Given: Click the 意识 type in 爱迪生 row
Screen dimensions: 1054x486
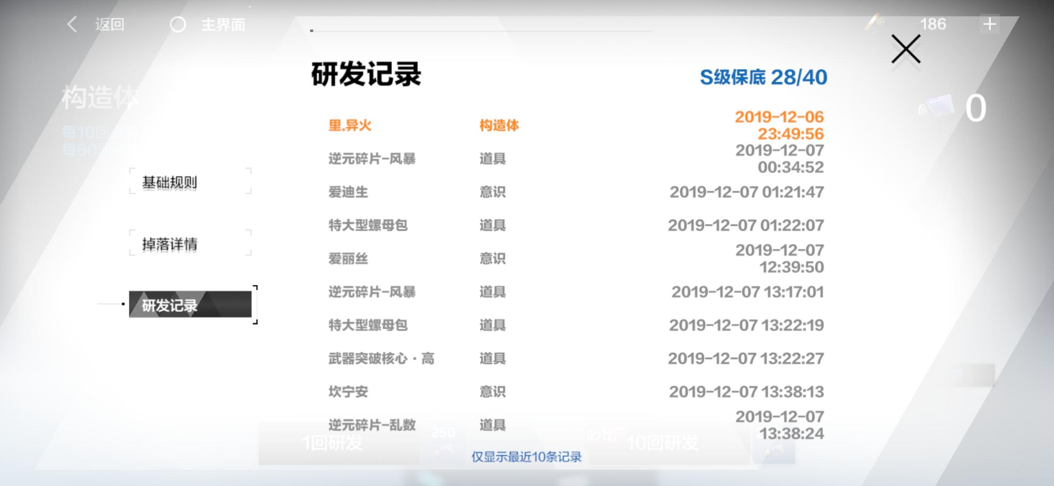Looking at the screenshot, I should tap(492, 192).
